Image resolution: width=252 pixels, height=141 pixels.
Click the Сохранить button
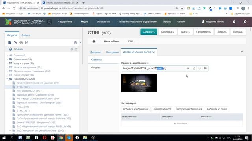149,32
